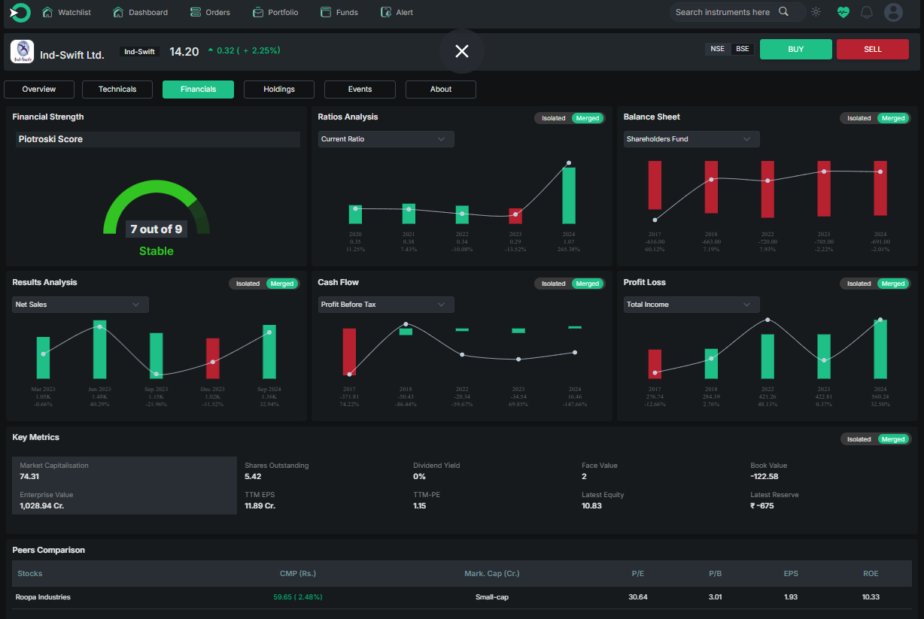Open user profile avatar
The width and height of the screenshot is (924, 619).
(893, 12)
